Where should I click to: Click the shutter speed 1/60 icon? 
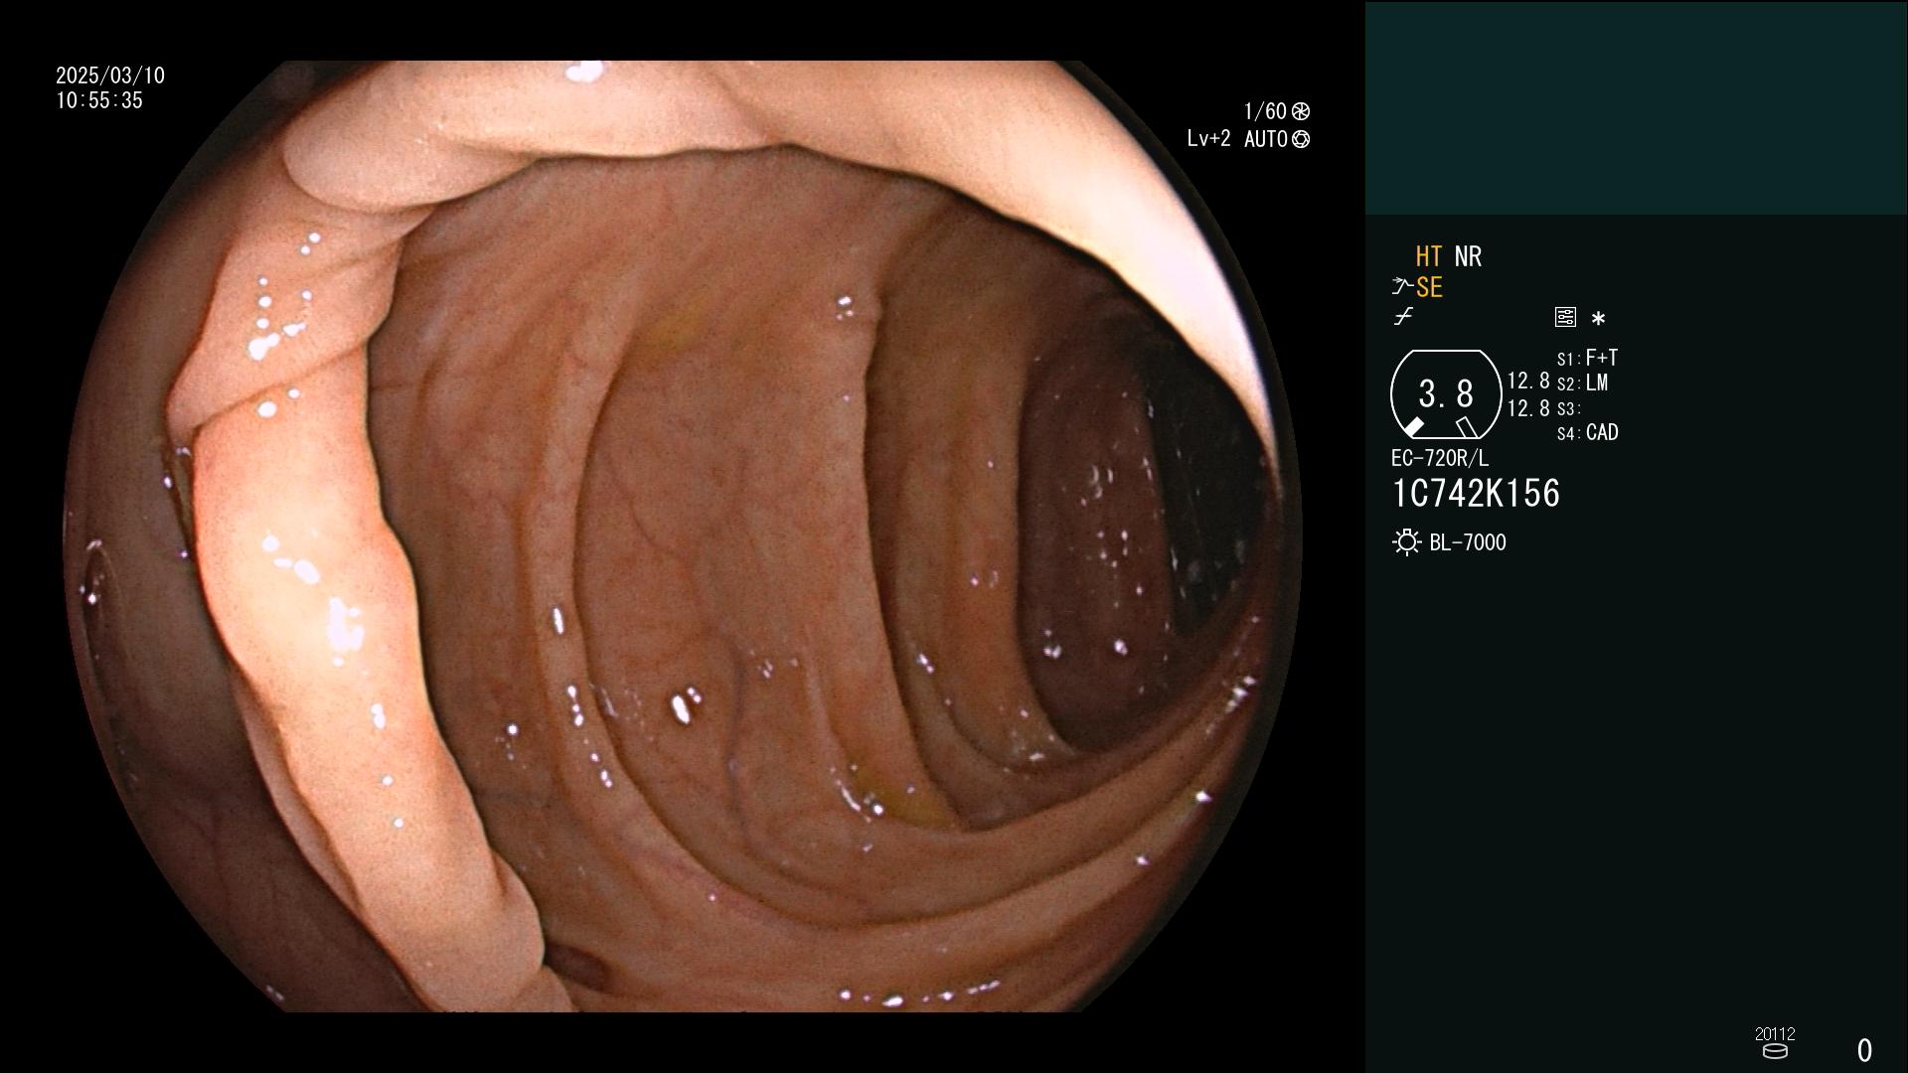pyautogui.click(x=1301, y=111)
